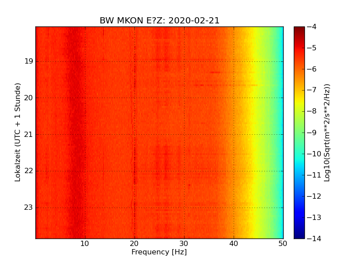This screenshot has height=265, width=354.
Task: Click the x-axis tick label 50
Action: [283, 244]
